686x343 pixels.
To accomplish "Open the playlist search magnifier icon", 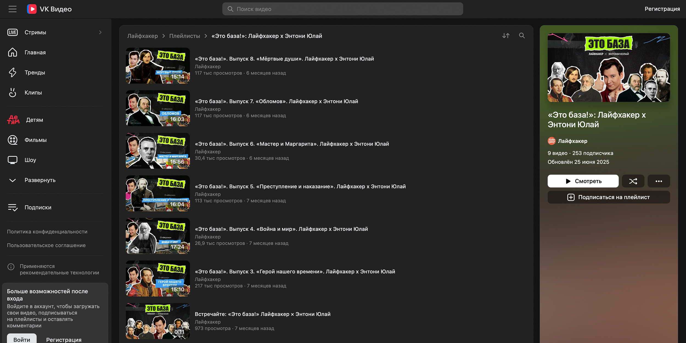I will (x=522, y=36).
